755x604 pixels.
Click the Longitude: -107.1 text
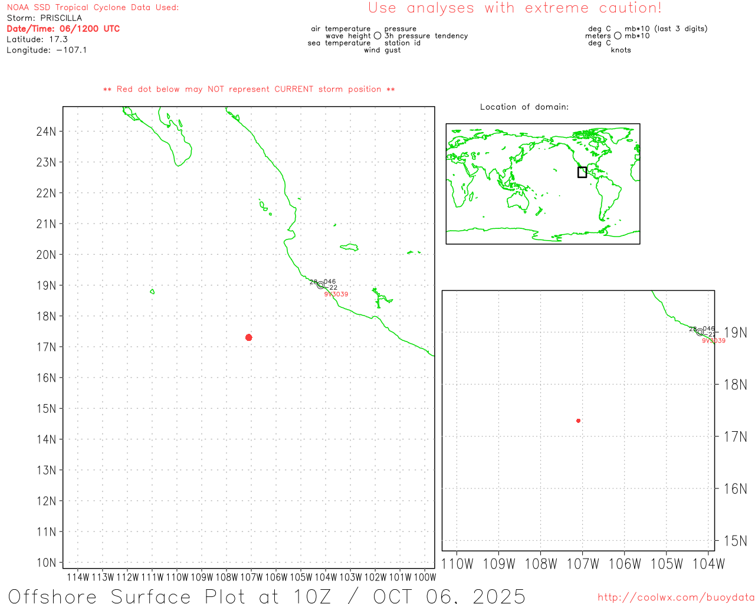47,50
